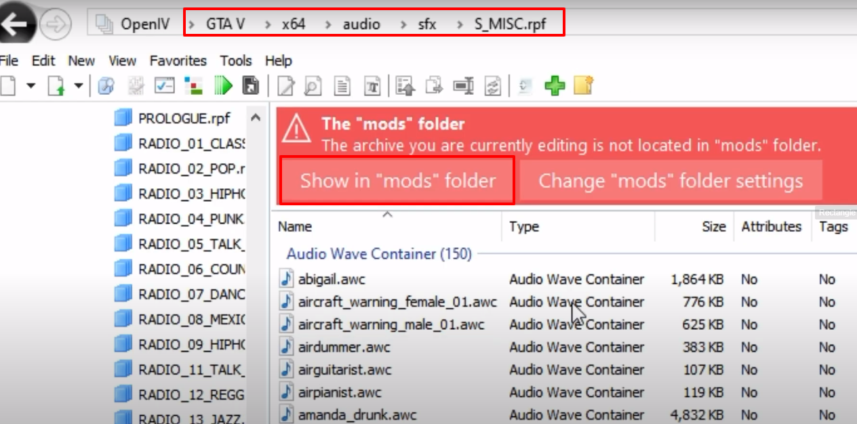The width and height of the screenshot is (857, 424).
Task: Click the tree panel scroll up arrow
Action: (x=256, y=118)
